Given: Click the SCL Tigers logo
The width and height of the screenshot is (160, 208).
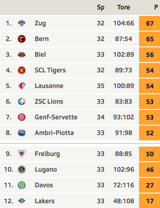Looking at the screenshot, I should 22,70.
